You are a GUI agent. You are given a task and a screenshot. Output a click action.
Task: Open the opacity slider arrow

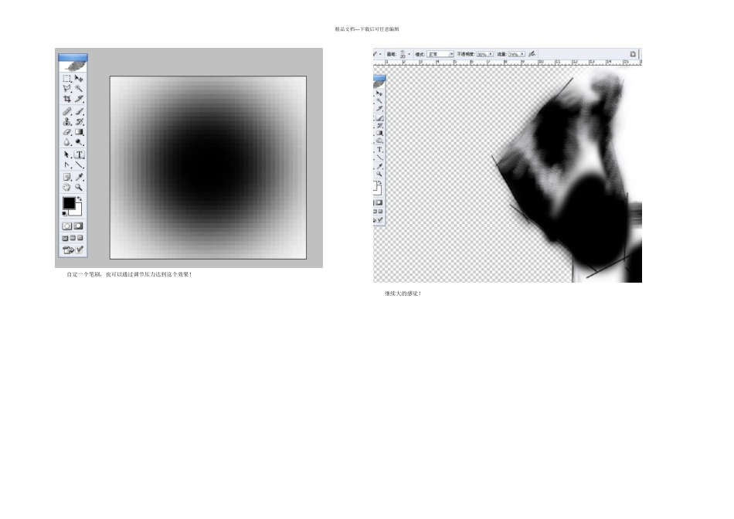pyautogui.click(x=491, y=54)
